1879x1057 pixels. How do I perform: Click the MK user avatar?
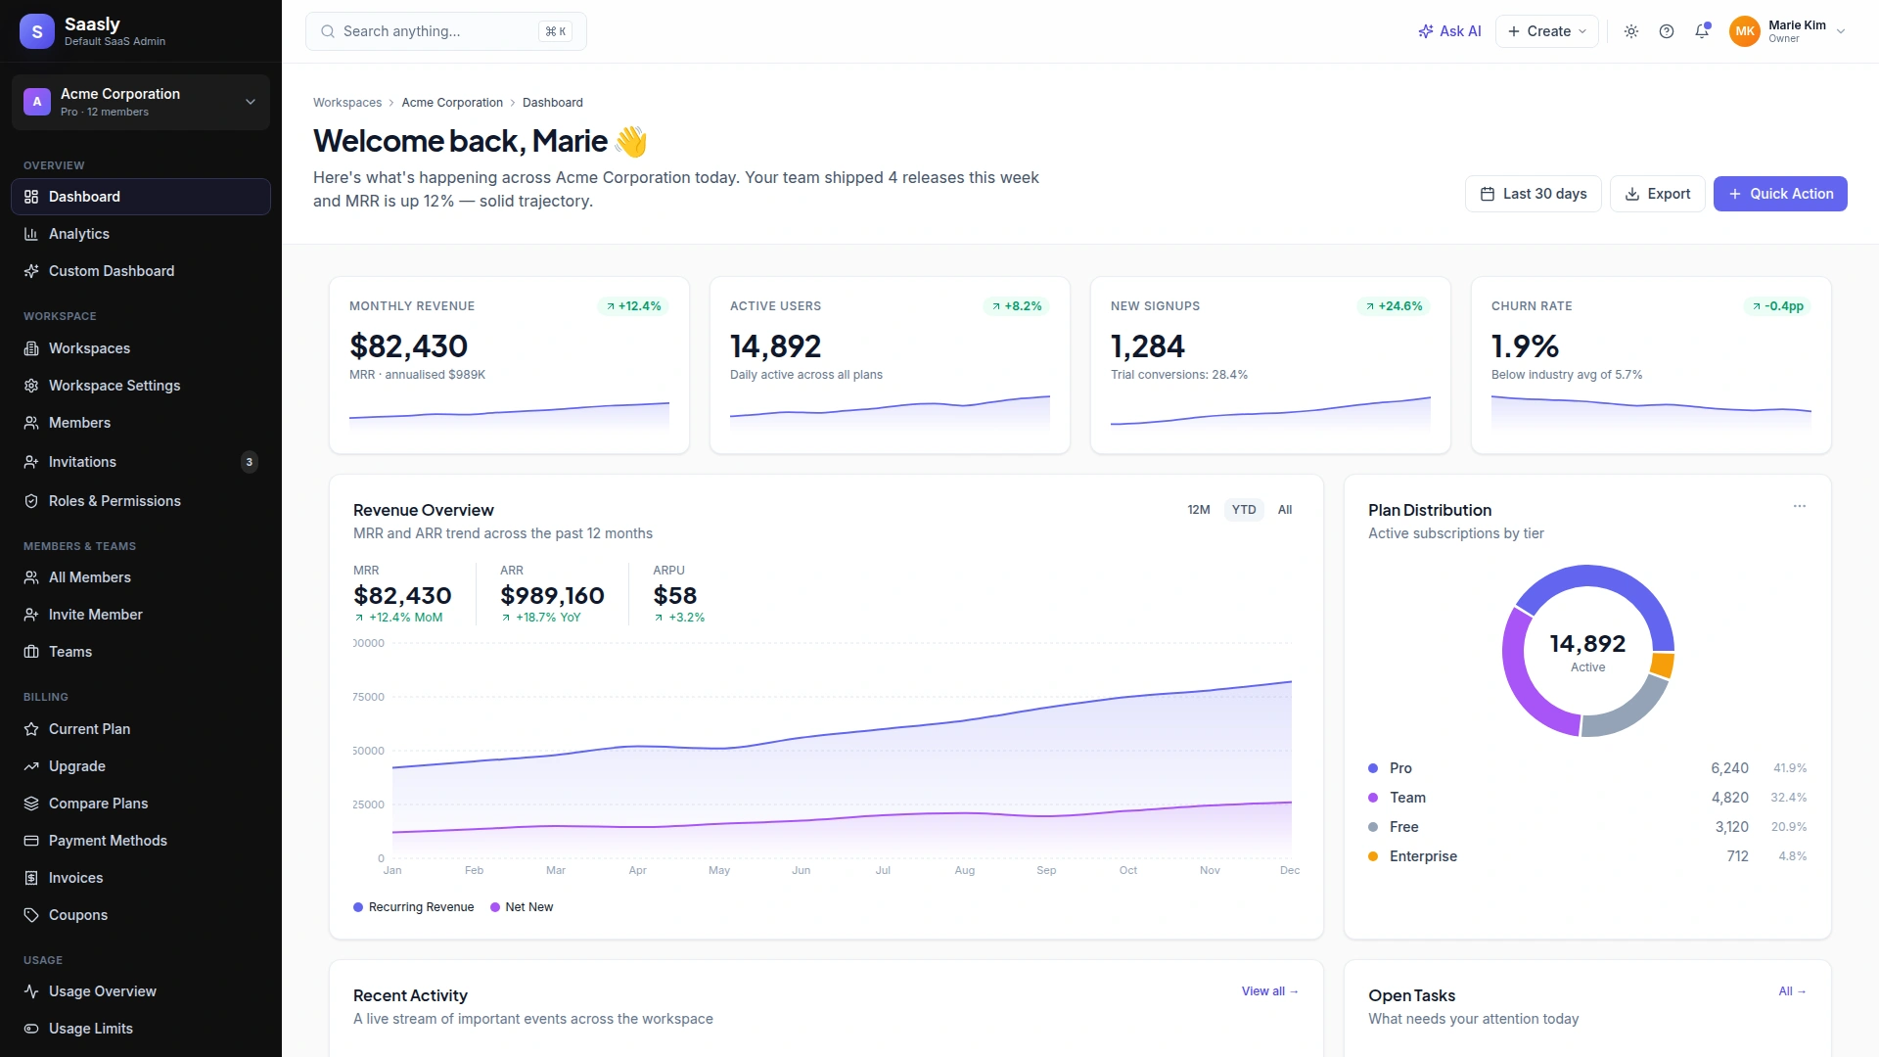tap(1745, 31)
